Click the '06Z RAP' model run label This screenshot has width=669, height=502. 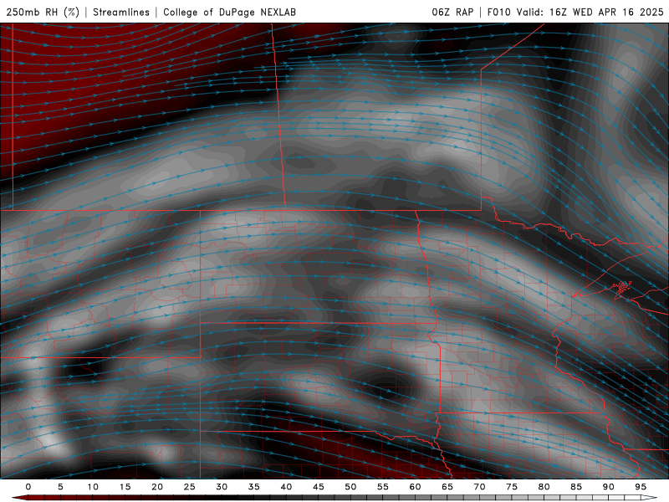pyautogui.click(x=452, y=12)
